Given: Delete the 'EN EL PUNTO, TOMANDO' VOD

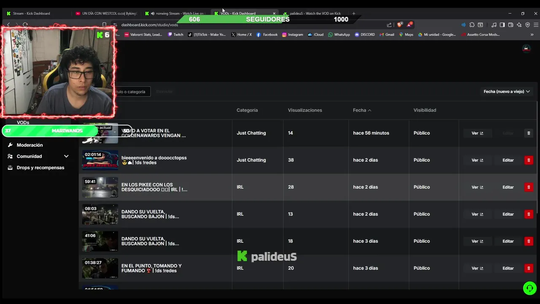Looking at the screenshot, I should pos(529,268).
